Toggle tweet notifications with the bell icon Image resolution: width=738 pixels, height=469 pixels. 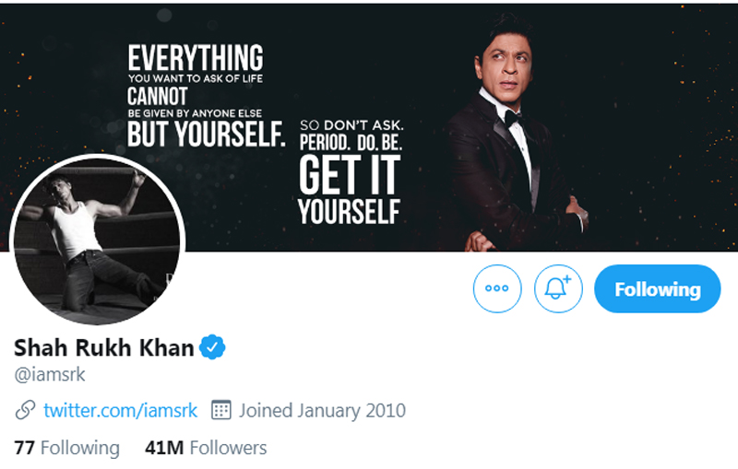[559, 289]
